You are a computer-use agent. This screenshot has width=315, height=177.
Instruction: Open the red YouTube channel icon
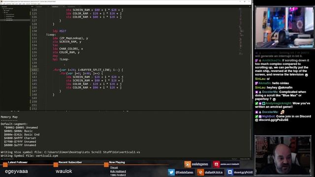point(216,164)
